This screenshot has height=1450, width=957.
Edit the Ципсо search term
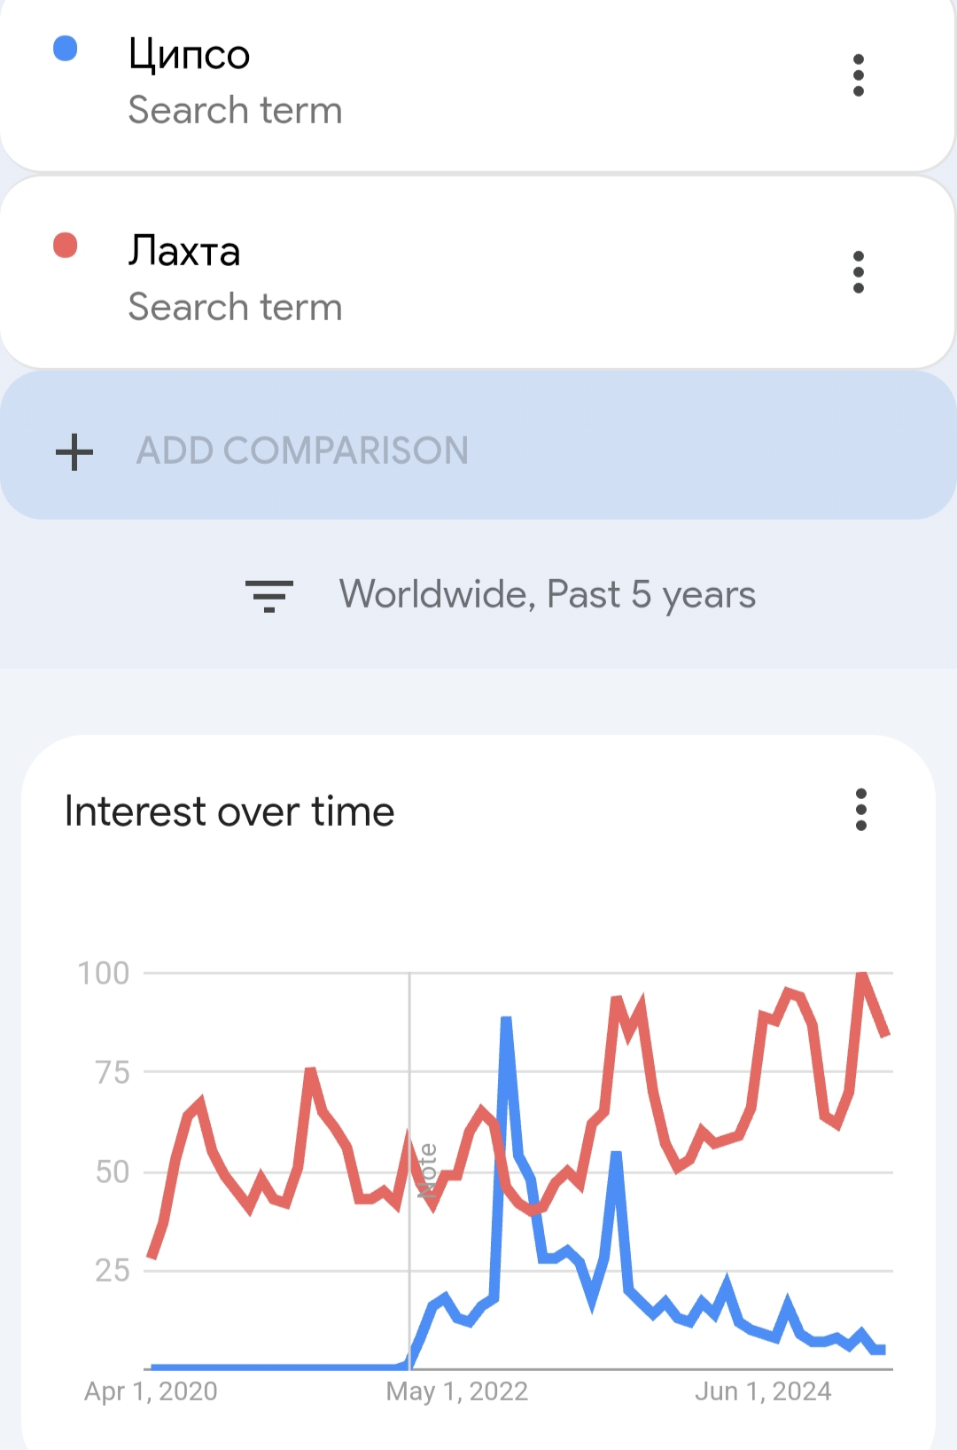[x=189, y=54]
